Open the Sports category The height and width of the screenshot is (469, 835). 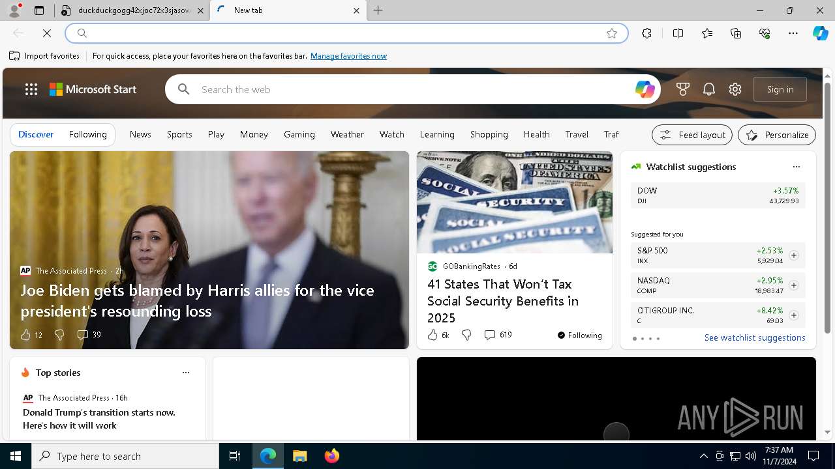[179, 134]
